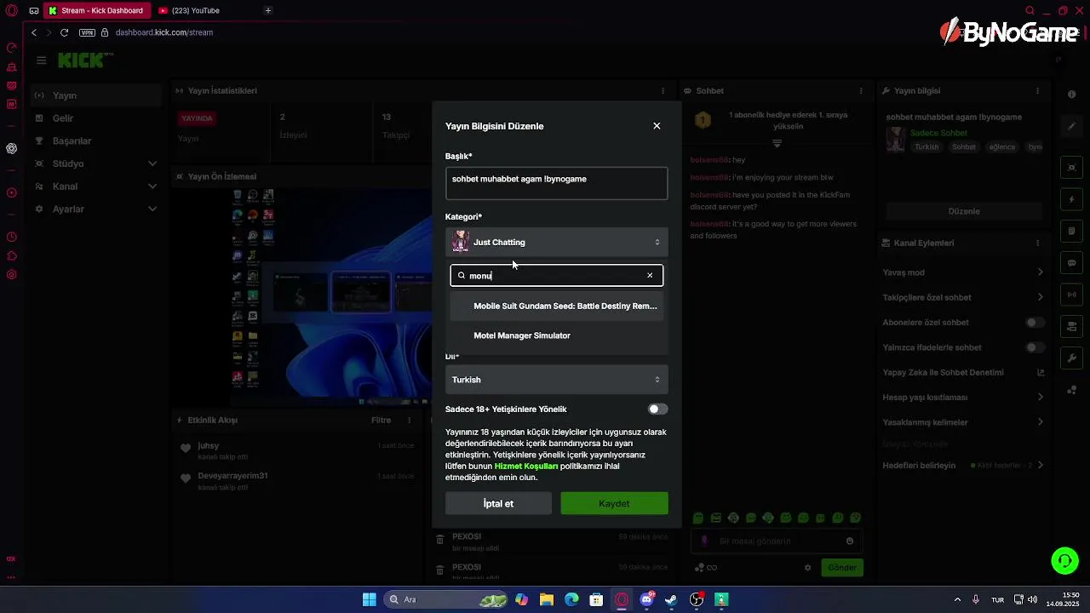Open Sohbet panel three-dot menu

pyautogui.click(x=862, y=91)
